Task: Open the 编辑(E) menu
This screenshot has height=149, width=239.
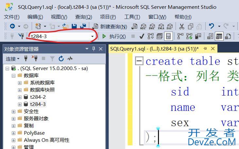Action: (35, 17)
